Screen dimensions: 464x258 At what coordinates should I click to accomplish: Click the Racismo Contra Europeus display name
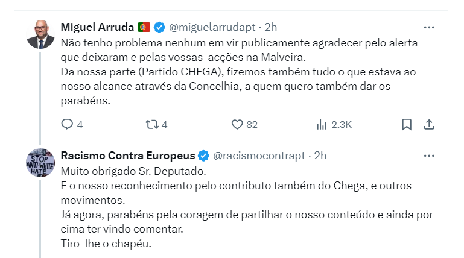[127, 156]
